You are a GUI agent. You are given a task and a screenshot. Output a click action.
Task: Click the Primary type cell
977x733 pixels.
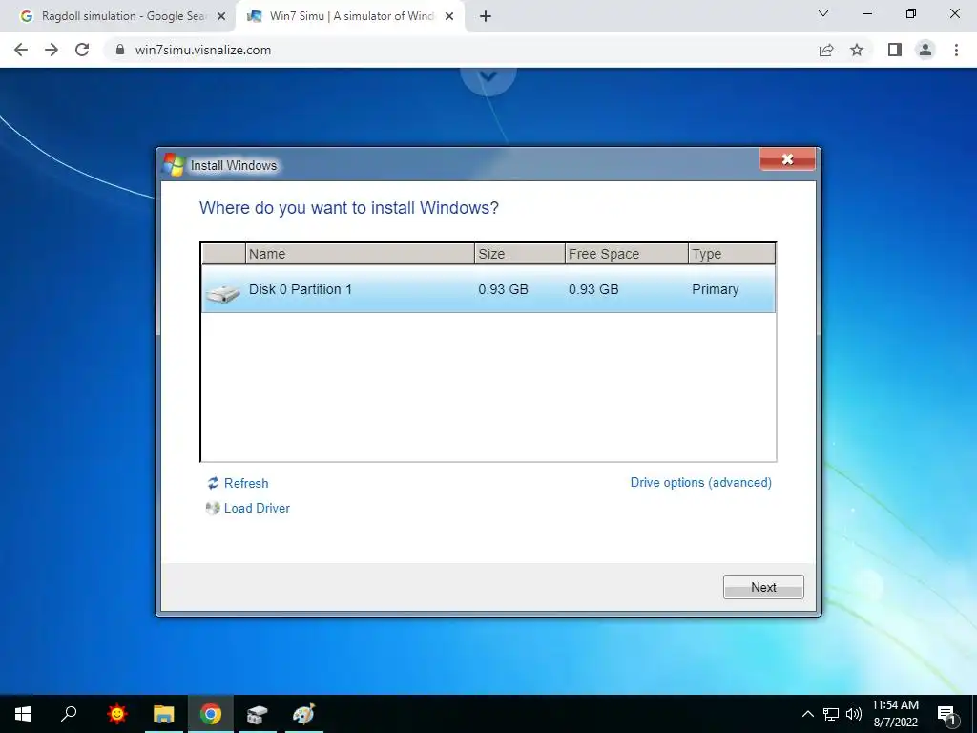coord(715,289)
